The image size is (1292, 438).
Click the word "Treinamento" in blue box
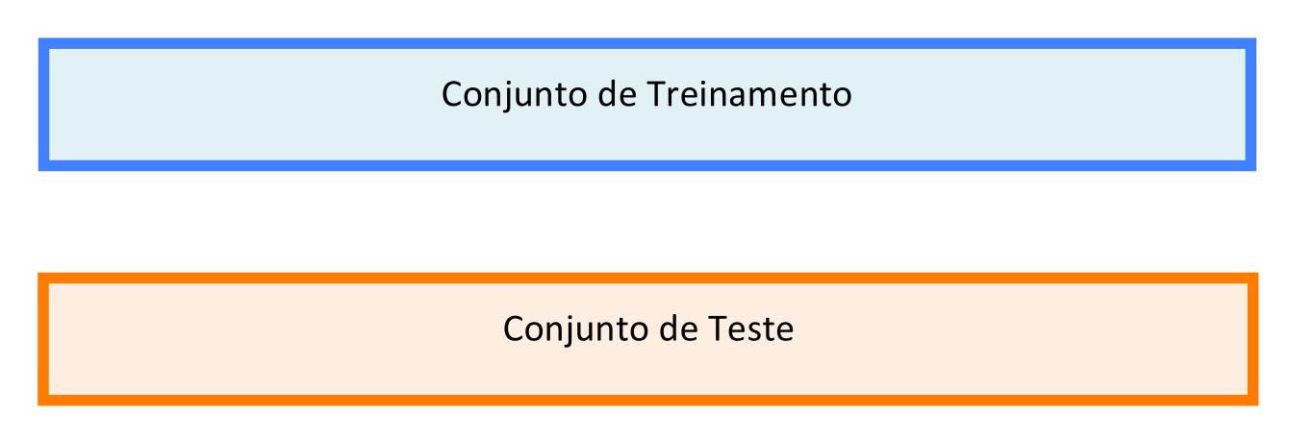tap(747, 95)
